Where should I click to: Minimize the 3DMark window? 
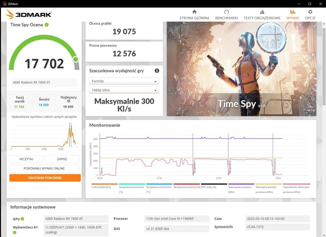coord(299,4)
